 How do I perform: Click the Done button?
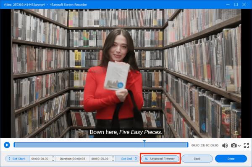(231, 159)
